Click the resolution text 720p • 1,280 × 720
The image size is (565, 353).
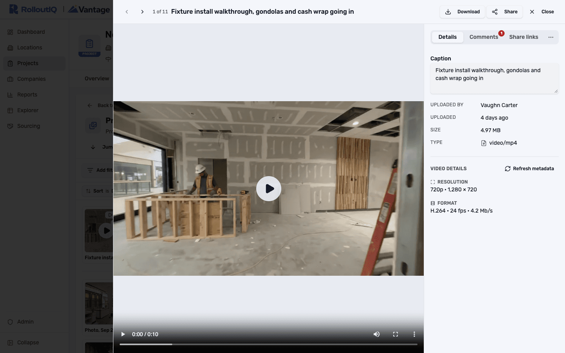click(x=454, y=189)
